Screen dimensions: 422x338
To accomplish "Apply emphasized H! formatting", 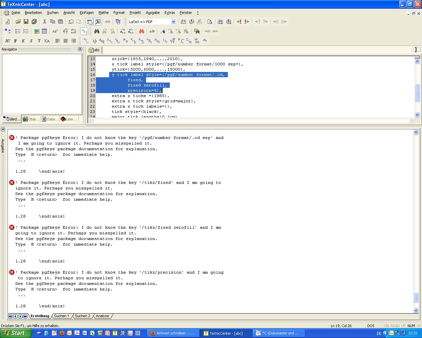I will point(8,41).
